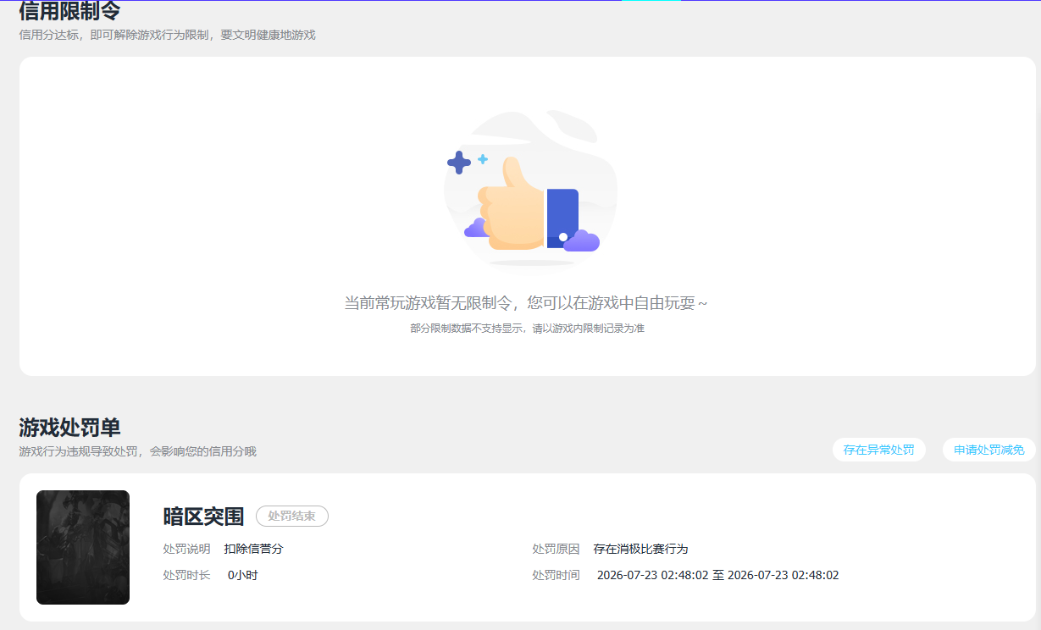The height and width of the screenshot is (630, 1041).
Task: Click the thumbs-up illustration
Action: point(531,190)
